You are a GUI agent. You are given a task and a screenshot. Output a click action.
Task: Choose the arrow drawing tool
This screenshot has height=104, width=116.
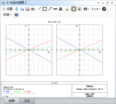(50, 9)
